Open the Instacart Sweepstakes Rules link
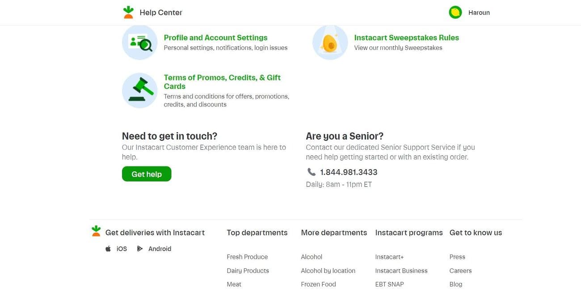Screen dimensions: 581x290 pos(406,37)
